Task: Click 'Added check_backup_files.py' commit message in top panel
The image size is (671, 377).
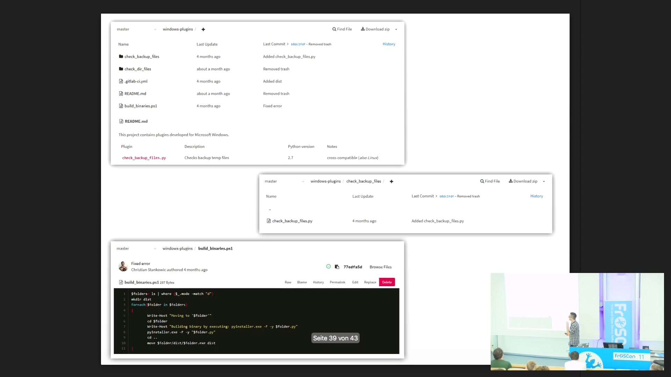Action: click(289, 57)
